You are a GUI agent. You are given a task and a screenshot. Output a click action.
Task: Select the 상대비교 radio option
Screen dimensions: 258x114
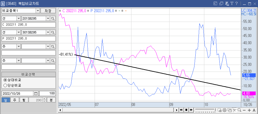(12, 80)
